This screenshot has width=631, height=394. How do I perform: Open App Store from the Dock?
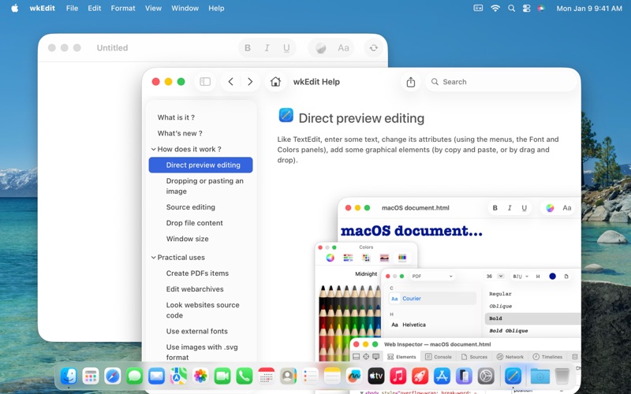pos(442,377)
